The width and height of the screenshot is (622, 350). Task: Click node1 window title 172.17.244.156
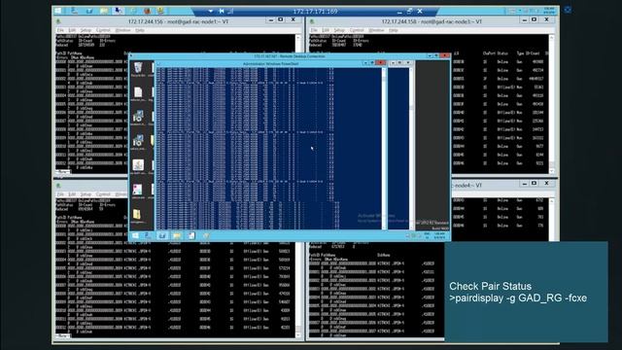(178, 21)
